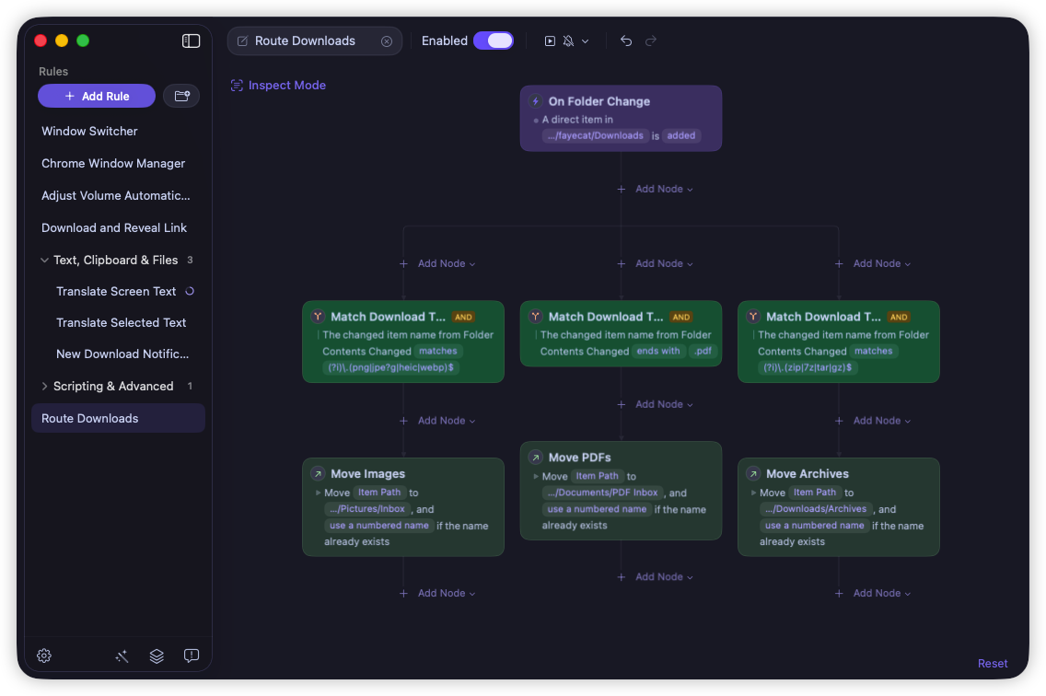1046x696 pixels.
Task: Click the Add Rule button
Action: [x=97, y=96]
